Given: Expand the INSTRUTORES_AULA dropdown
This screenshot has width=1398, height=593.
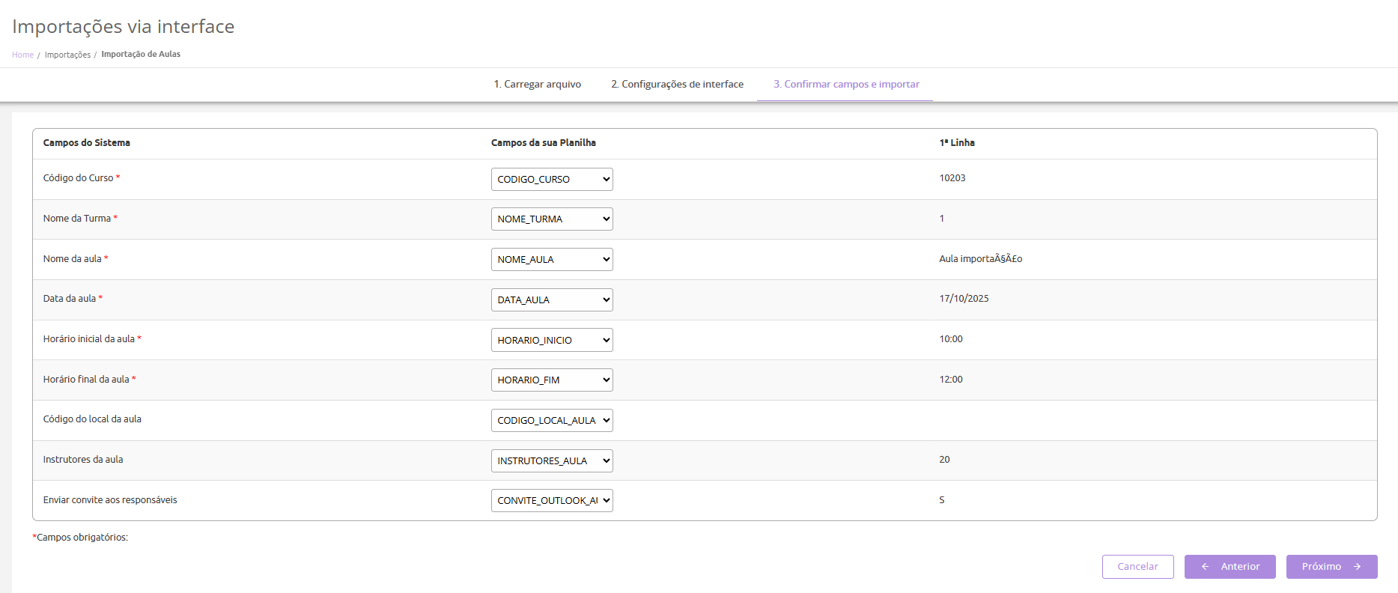Looking at the screenshot, I should click(552, 461).
